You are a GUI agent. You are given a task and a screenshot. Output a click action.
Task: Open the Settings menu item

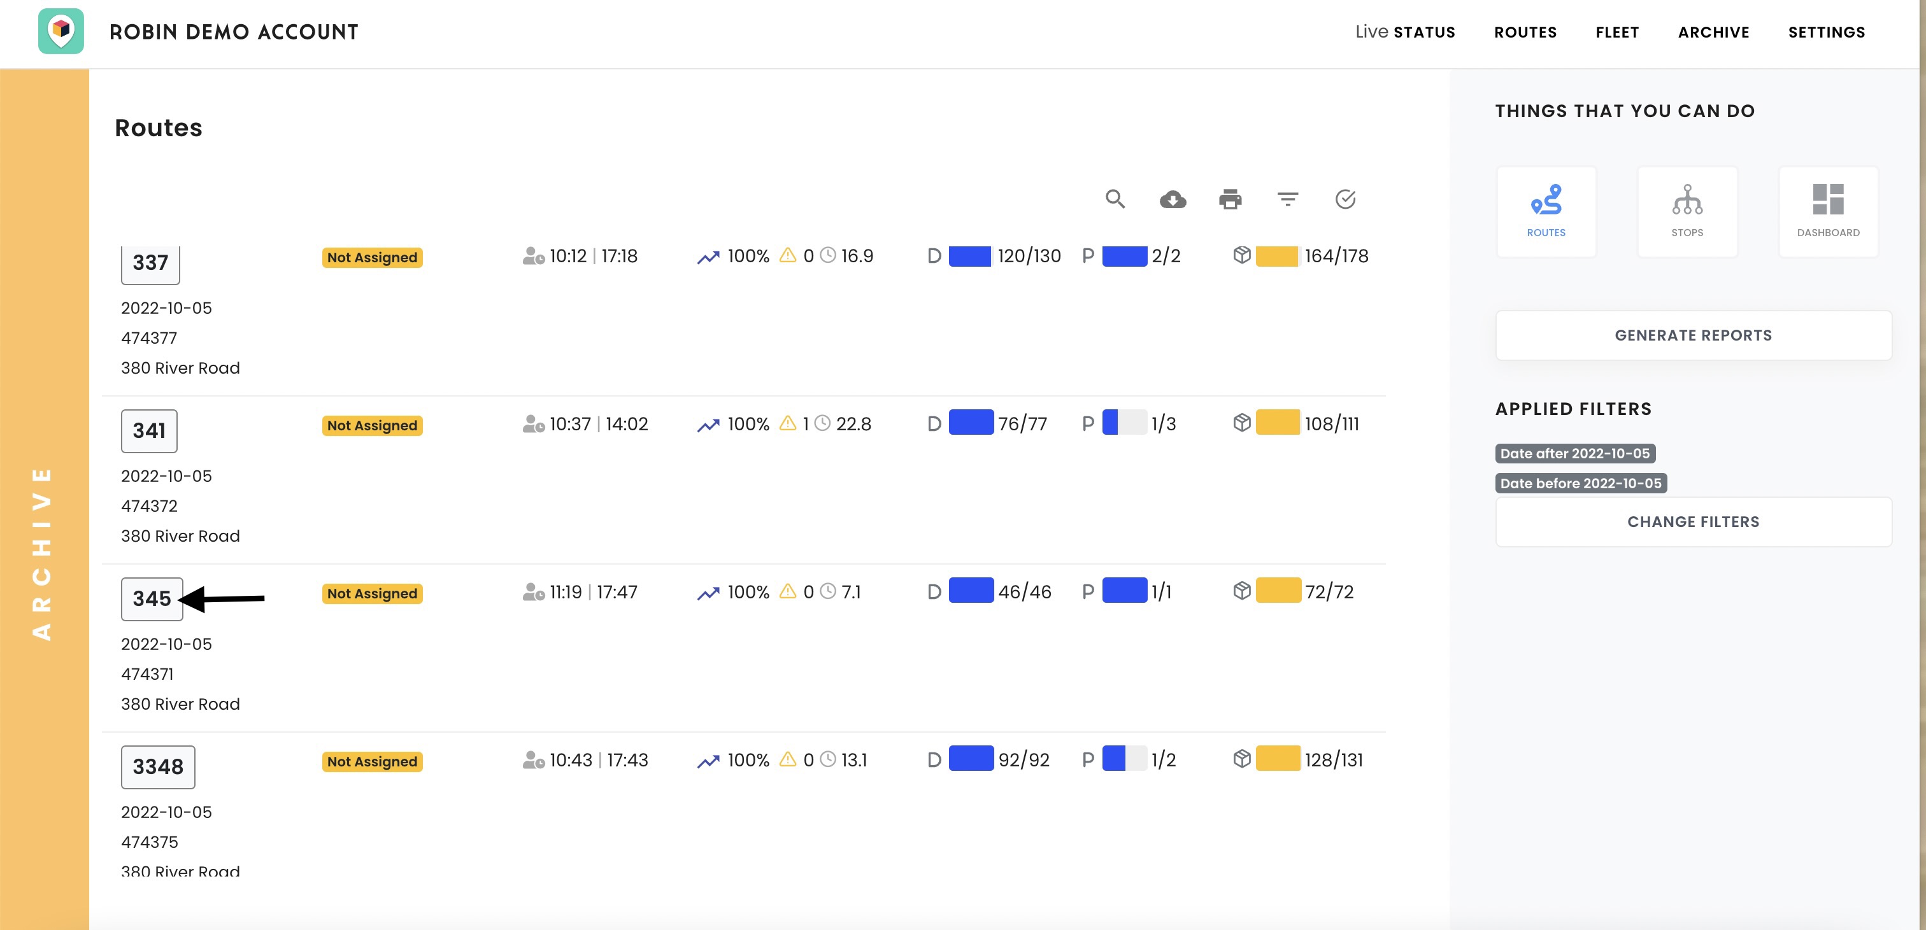click(x=1826, y=32)
